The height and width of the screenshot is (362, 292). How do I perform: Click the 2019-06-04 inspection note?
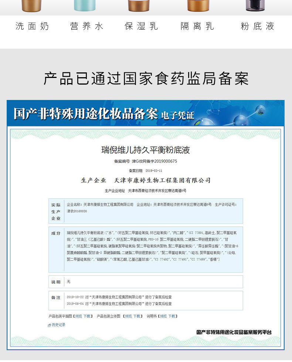(x=119, y=304)
